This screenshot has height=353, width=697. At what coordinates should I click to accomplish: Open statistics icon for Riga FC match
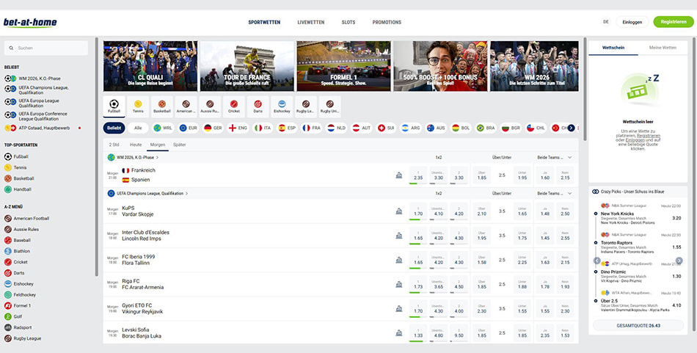[398, 284]
